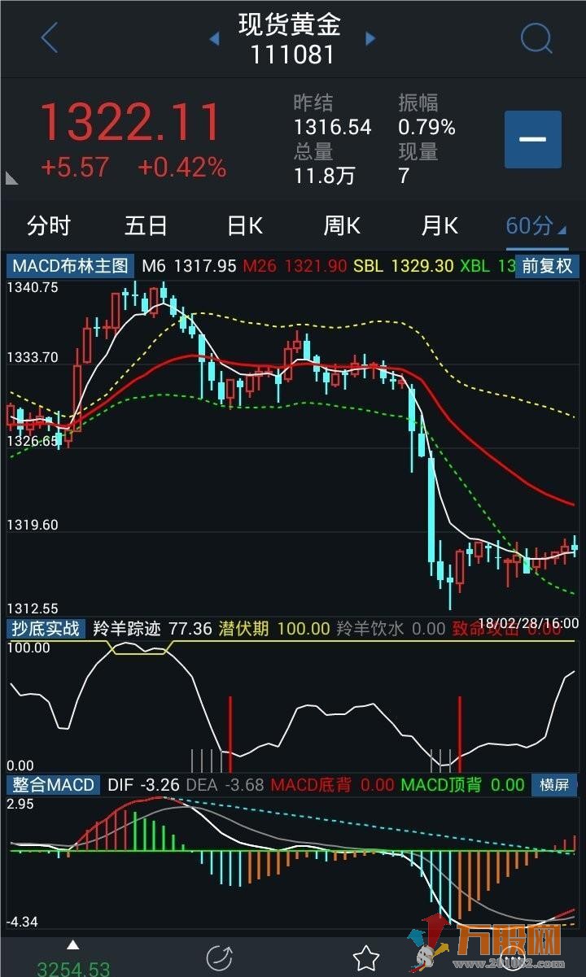
Task: Tap the blue minus button
Action: (533, 139)
